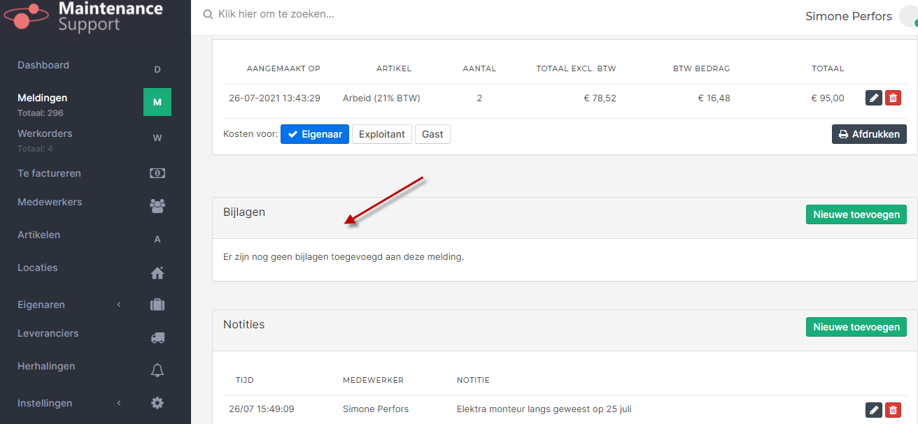Viewport: 918px width, 424px height.
Task: Open Herhalingen in the sidebar
Action: tap(46, 366)
